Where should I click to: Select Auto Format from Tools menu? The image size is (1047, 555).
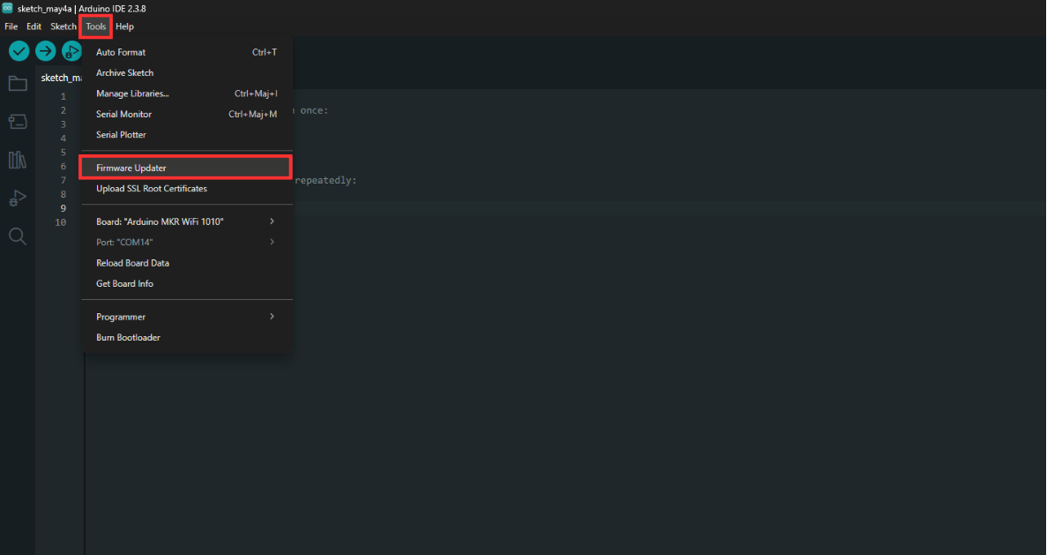pyautogui.click(x=187, y=52)
